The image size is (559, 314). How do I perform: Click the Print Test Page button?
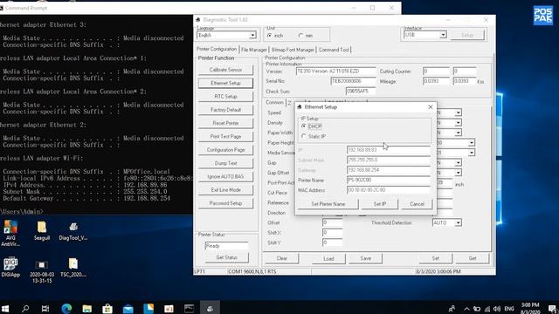pyautogui.click(x=225, y=136)
